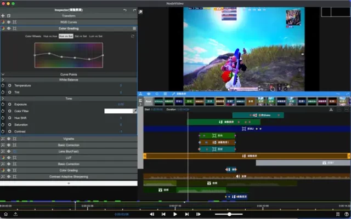
Task: Toggle the LUT effect visibility
Action: (9, 158)
